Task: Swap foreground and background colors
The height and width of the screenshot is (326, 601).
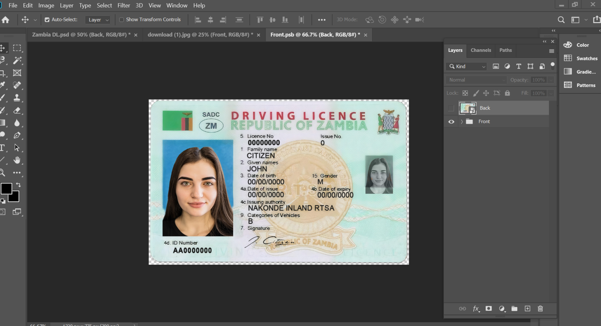Action: pos(18,185)
